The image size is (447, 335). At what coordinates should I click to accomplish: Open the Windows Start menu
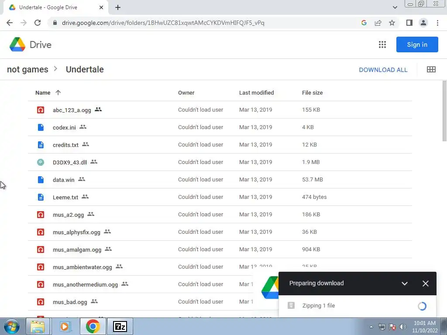pyautogui.click(x=12, y=326)
